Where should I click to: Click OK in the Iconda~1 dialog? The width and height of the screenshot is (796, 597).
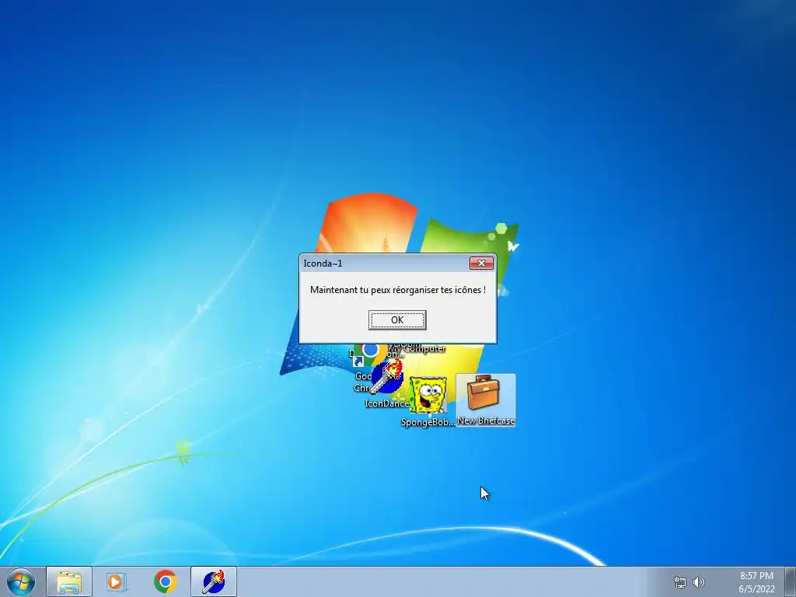(397, 319)
